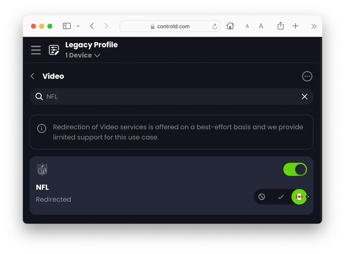
Task: Toggle the NFL service switch off
Action: (295, 169)
